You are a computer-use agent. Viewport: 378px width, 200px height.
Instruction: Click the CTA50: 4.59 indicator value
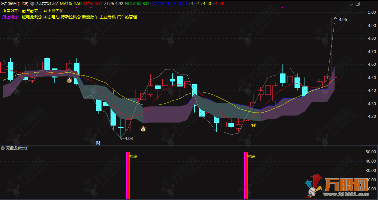164,4
